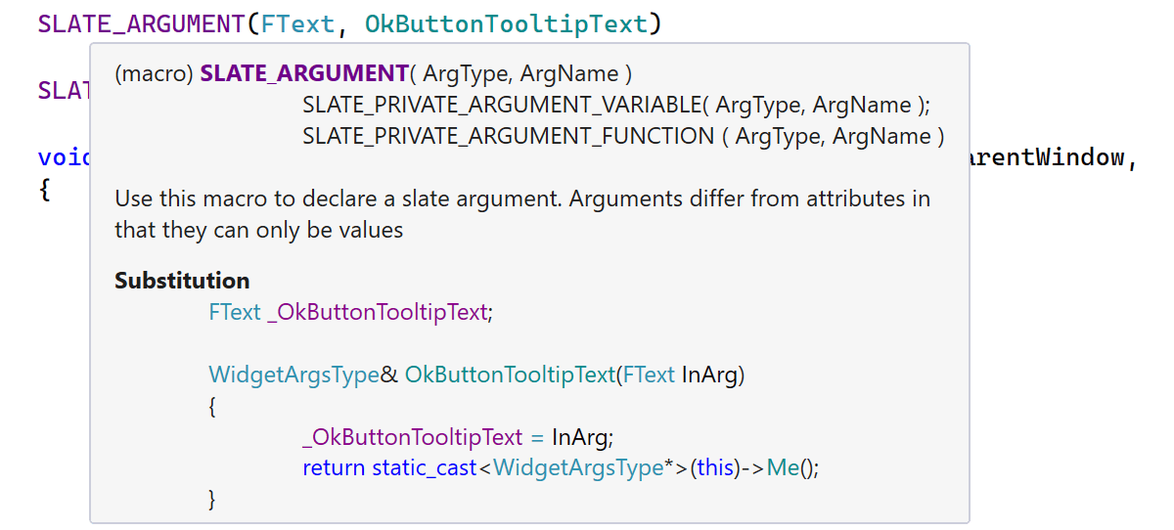
Task: Click FText type in the top code line
Action: click(x=297, y=23)
